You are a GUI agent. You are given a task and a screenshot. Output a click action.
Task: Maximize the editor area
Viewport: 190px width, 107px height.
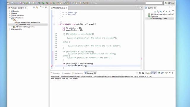(140, 7)
